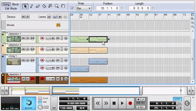Click the Edit Mode button
The image size is (196, 111).
pyautogui.click(x=11, y=8)
